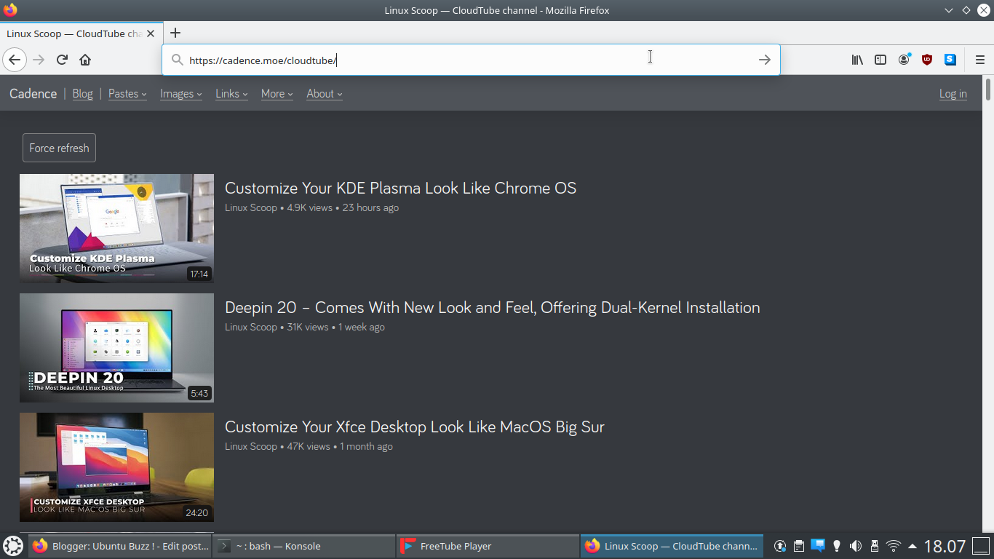The width and height of the screenshot is (994, 559).
Task: Open the Blog link
Action: [82, 94]
